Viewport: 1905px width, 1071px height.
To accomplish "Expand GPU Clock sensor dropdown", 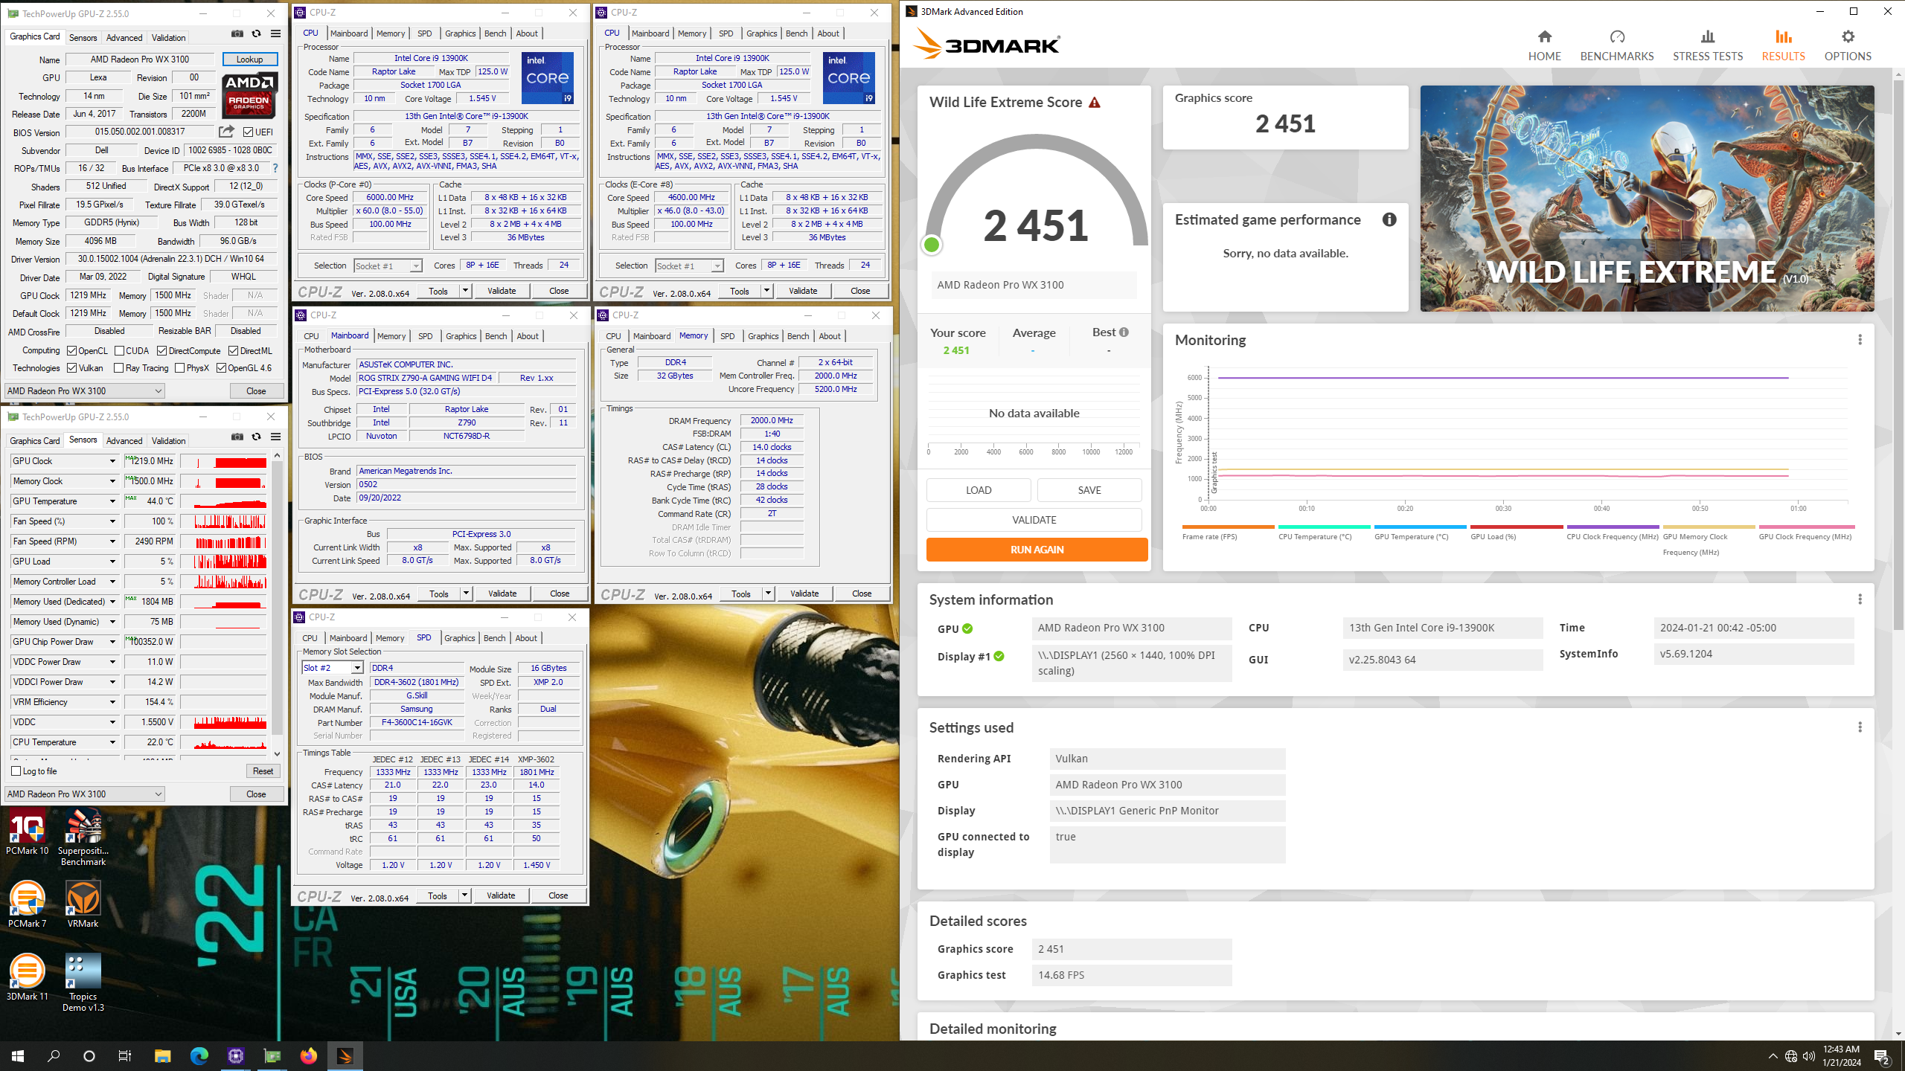I will [x=112, y=461].
